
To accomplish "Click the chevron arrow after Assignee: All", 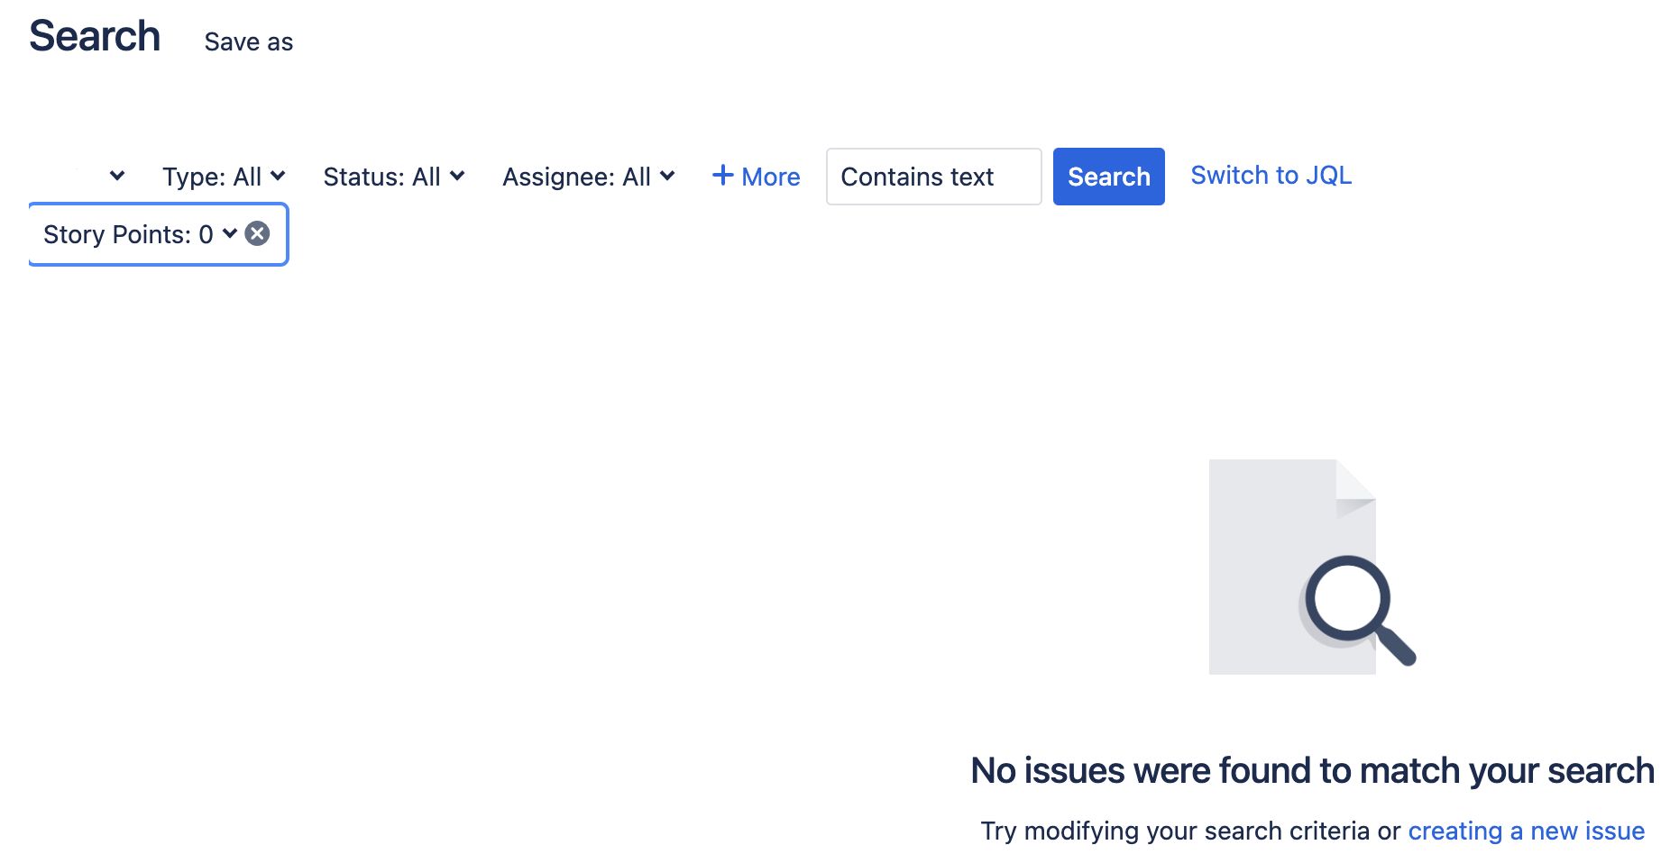I will (667, 176).
